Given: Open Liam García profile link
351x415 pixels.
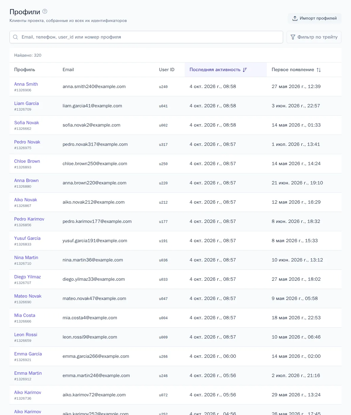Looking at the screenshot, I should 26,103.
